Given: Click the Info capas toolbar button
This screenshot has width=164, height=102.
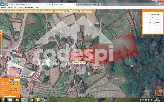Looking at the screenshot, I should coord(60,11).
